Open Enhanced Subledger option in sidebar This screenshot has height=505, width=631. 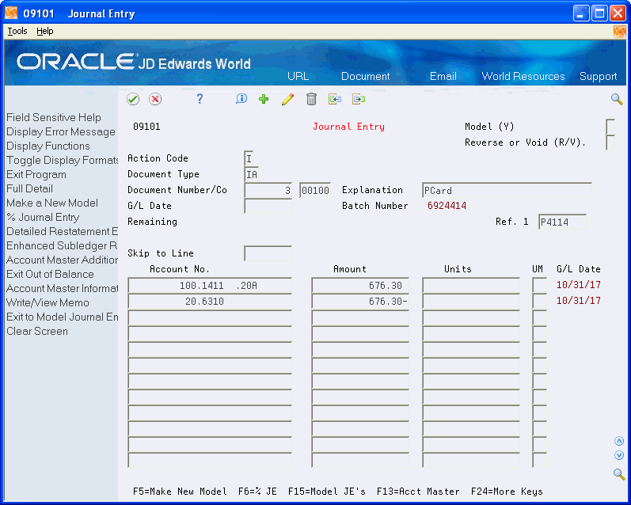click(x=62, y=245)
